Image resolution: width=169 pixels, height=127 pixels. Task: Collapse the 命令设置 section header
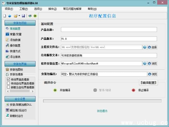[20, 99]
